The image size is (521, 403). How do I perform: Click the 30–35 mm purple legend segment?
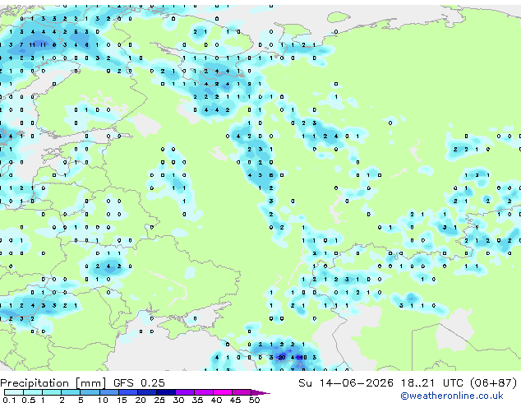[185, 392]
